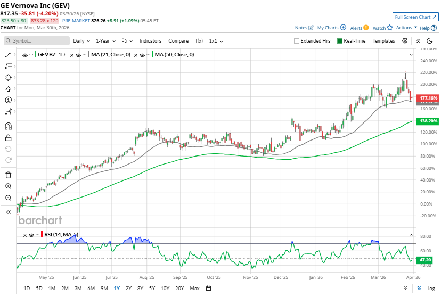
Task: Hide the MA (21, Close, 0) indicator
Action: (x=78, y=54)
